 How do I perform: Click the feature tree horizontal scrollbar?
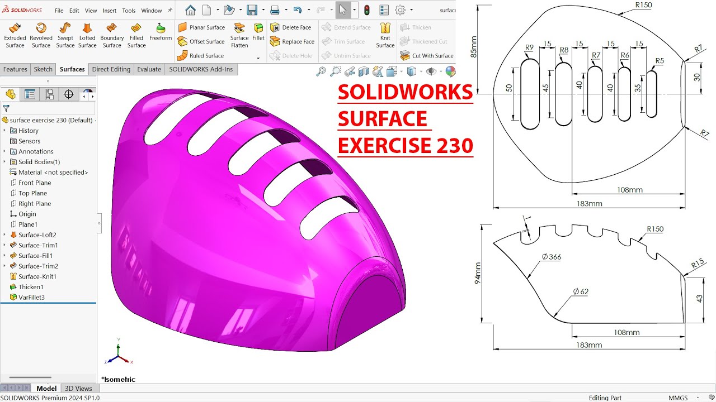30,379
